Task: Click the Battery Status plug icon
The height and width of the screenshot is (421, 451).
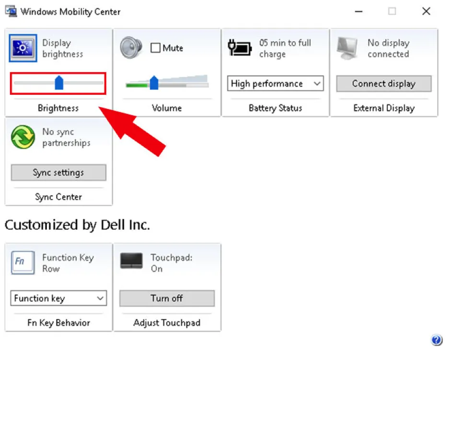Action: 240,48
